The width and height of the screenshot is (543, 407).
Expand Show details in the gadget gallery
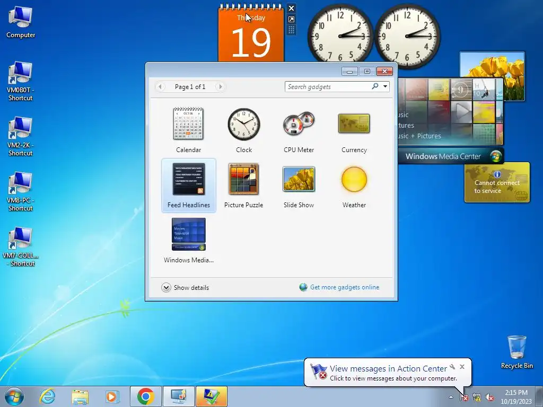[x=185, y=288]
